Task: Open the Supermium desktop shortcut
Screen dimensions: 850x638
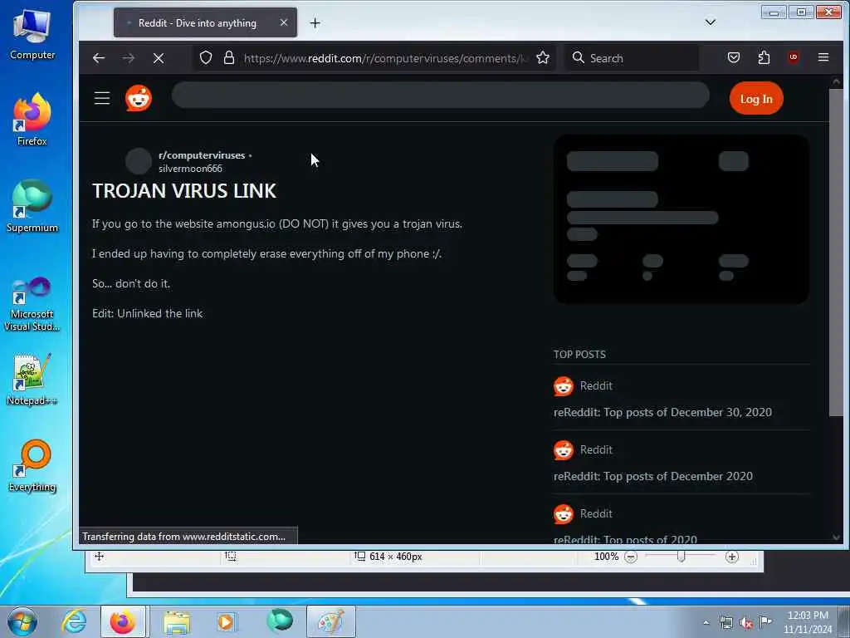Action: [x=32, y=206]
